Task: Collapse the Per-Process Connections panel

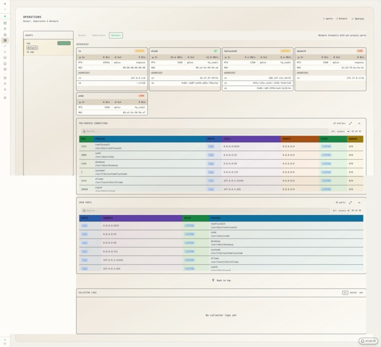Action: 359,124
